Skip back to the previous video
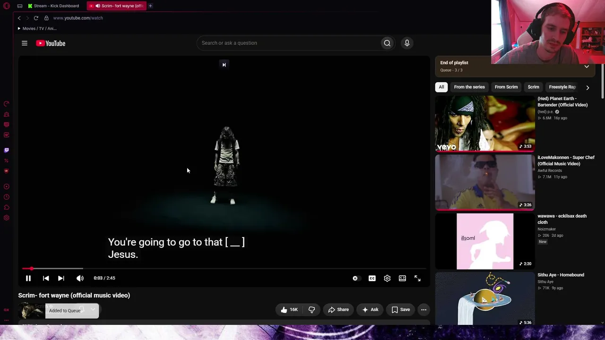605x340 pixels. [x=46, y=278]
